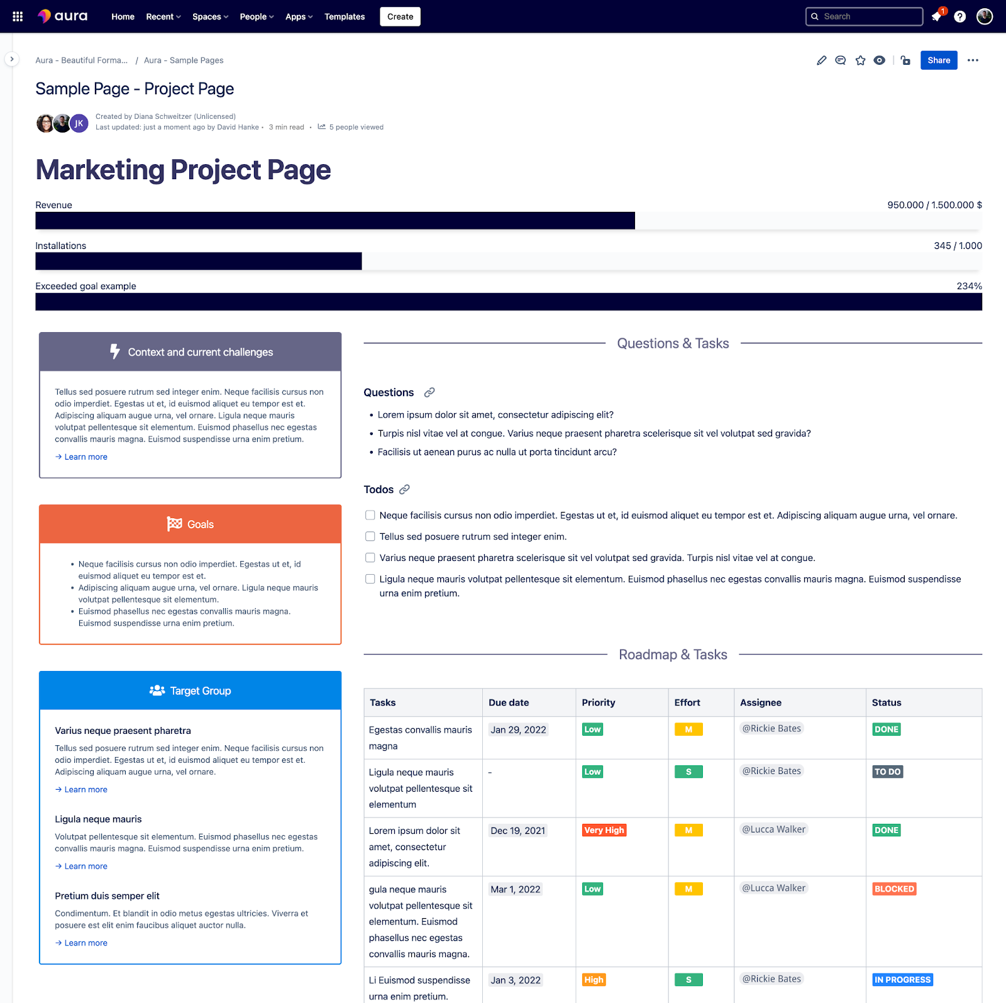Screen dimensions: 1006x1003
Task: Star this page as favorite
Action: (x=860, y=60)
